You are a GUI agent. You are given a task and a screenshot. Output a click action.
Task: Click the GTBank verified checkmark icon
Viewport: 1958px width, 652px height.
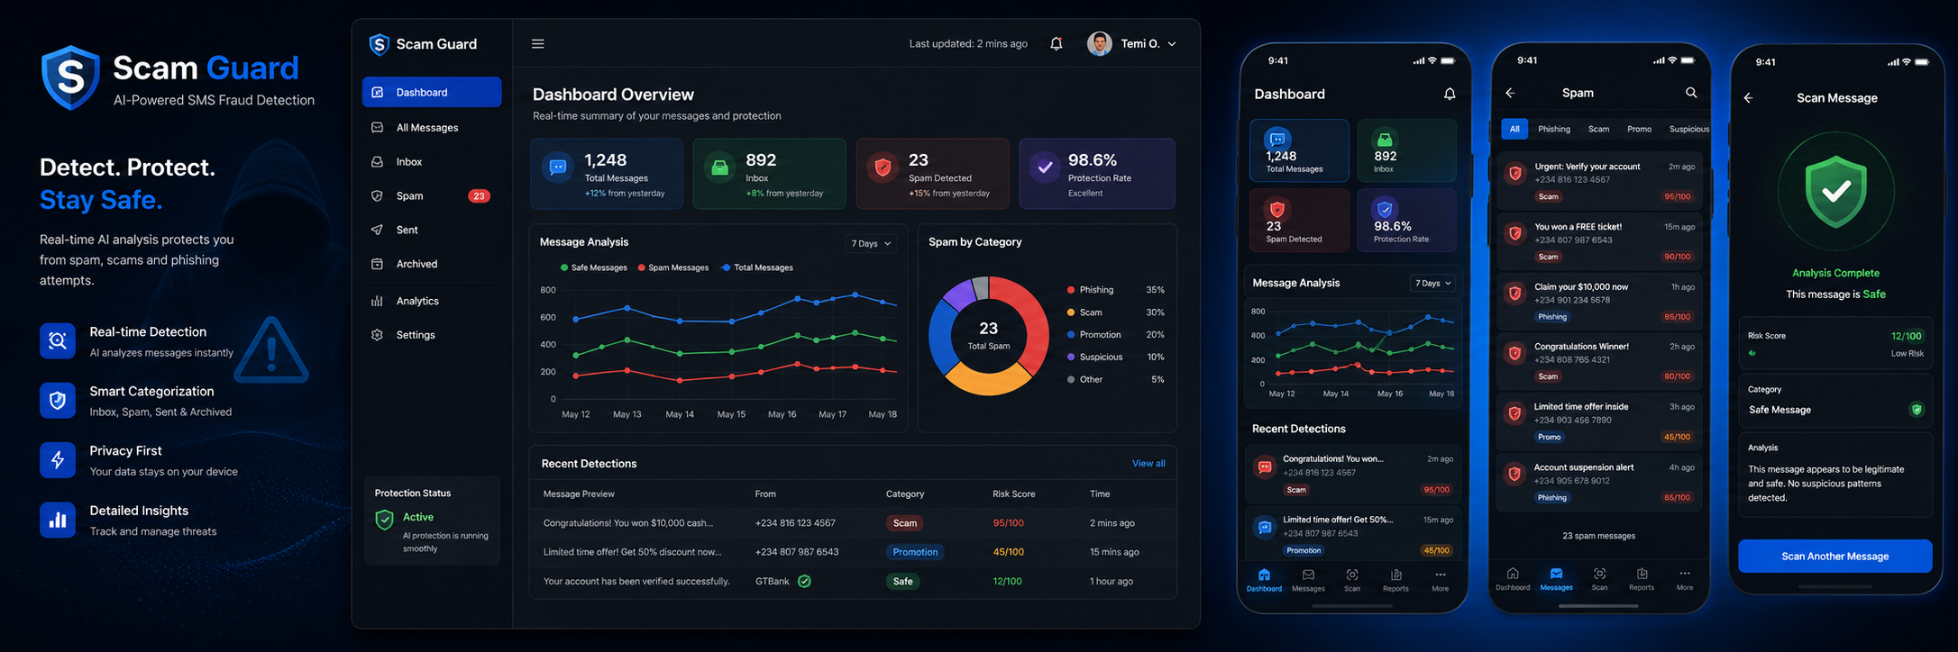coord(804,581)
